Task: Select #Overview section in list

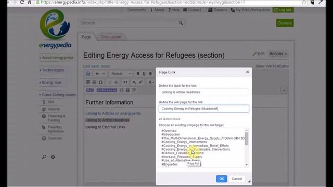Action: [169, 131]
